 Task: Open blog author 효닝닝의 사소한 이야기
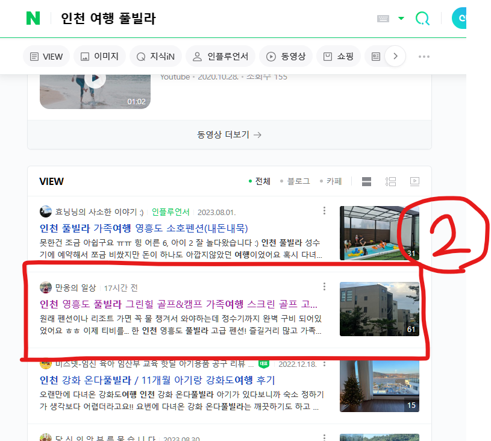tap(99, 212)
